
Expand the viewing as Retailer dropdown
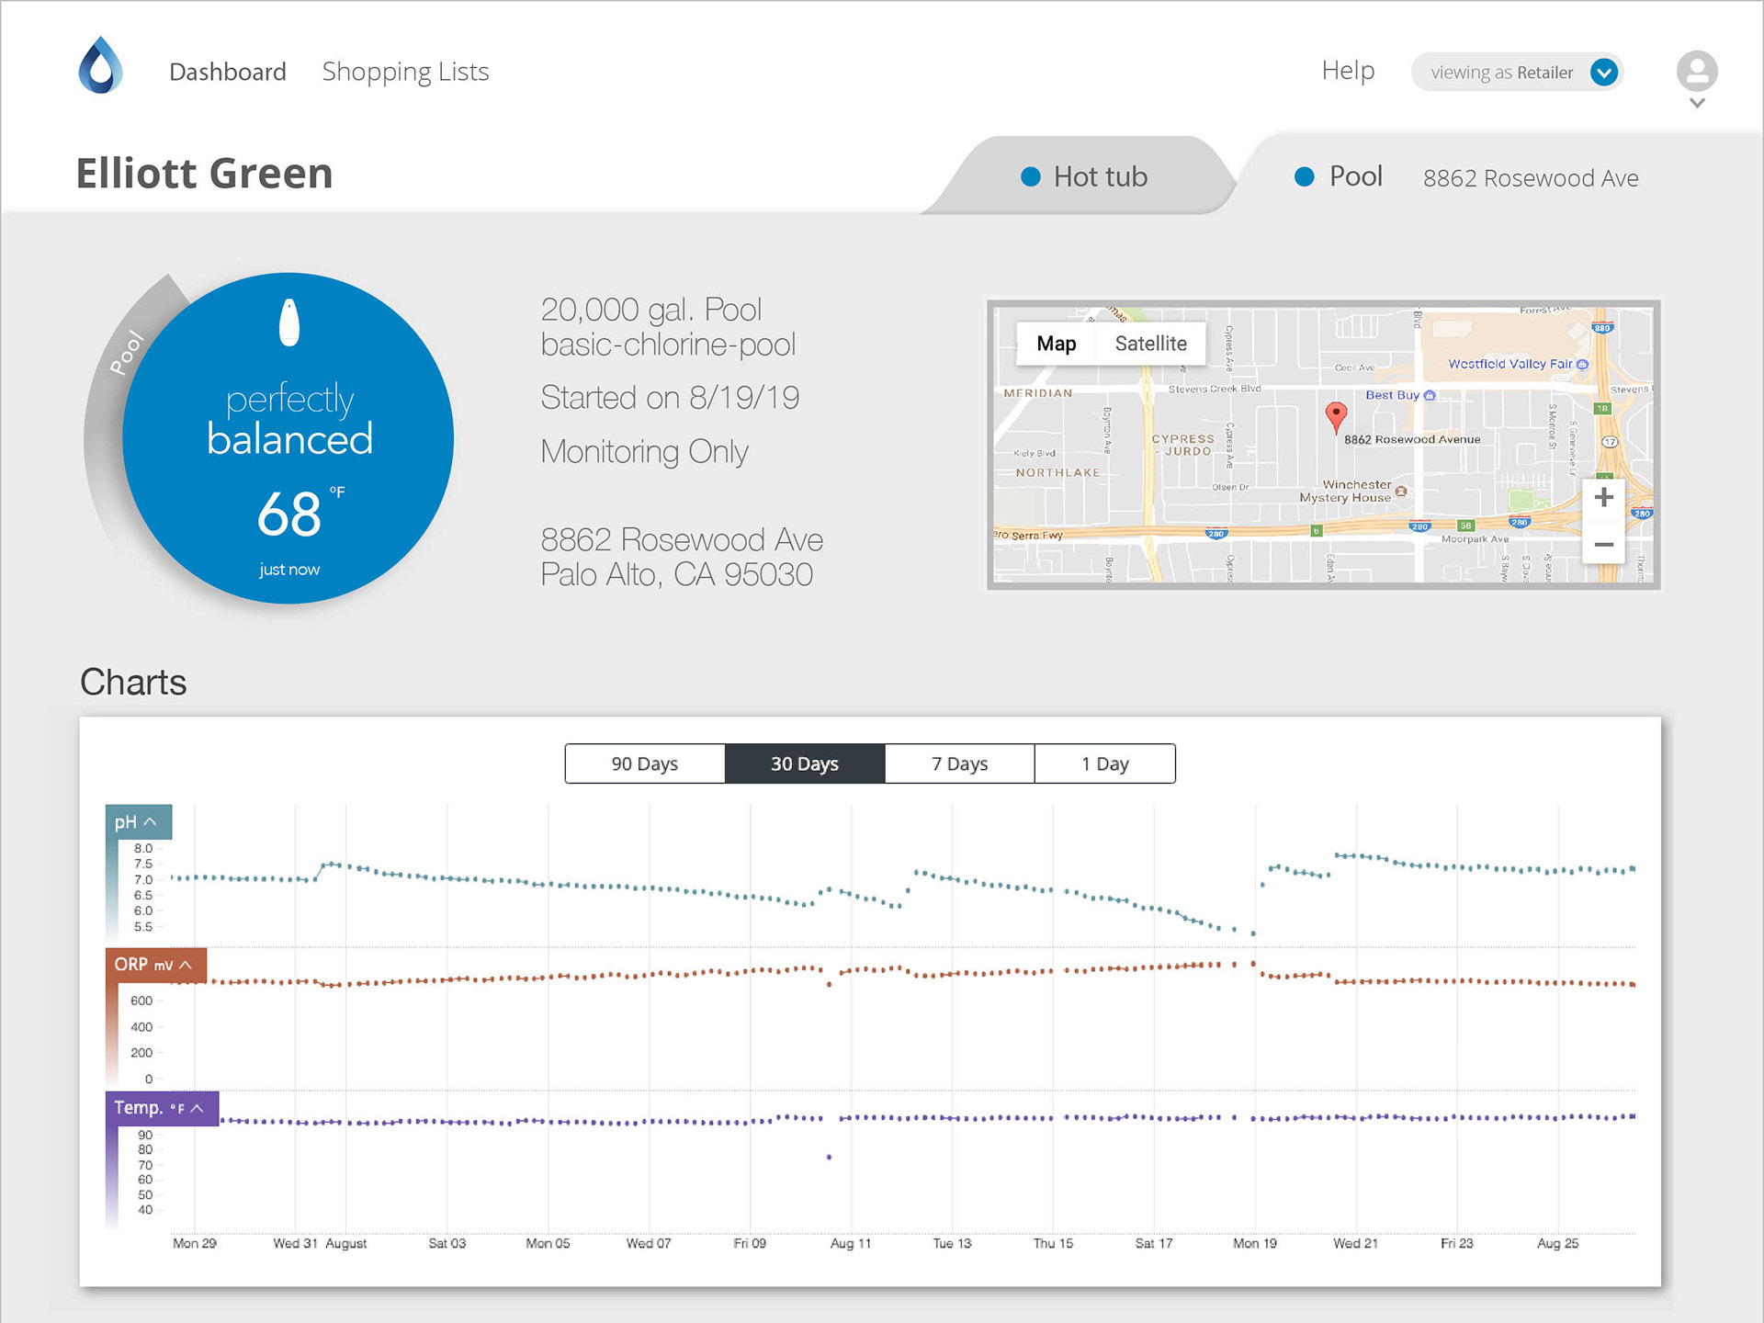pos(1603,72)
